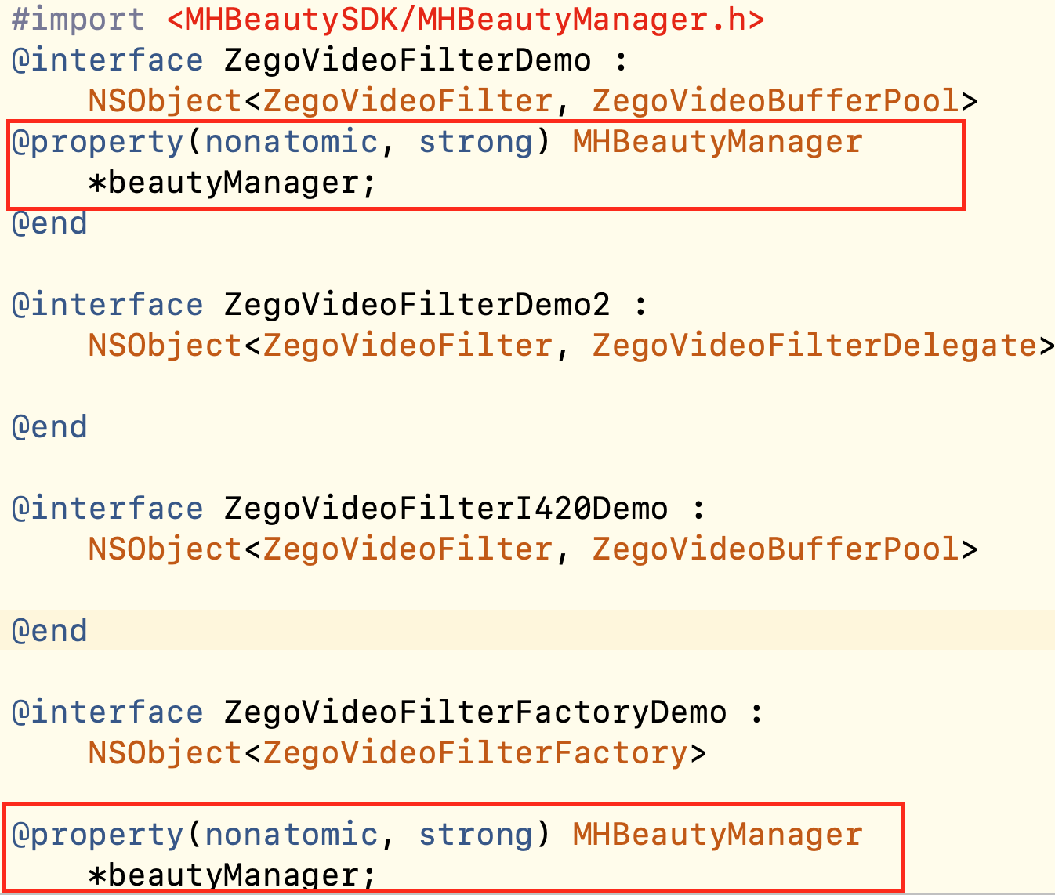Click NSObject in the FactoryDemo interface
The image size is (1055, 895).
(165, 753)
